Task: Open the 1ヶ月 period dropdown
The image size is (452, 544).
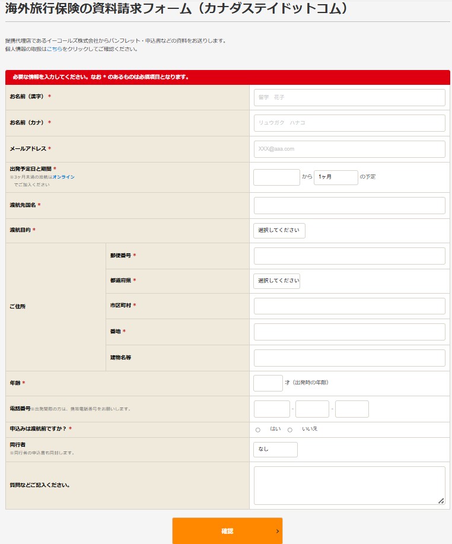Action: tap(336, 177)
